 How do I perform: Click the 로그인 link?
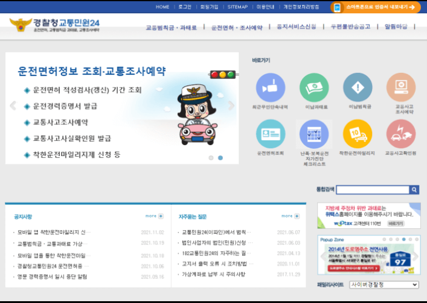(185, 7)
